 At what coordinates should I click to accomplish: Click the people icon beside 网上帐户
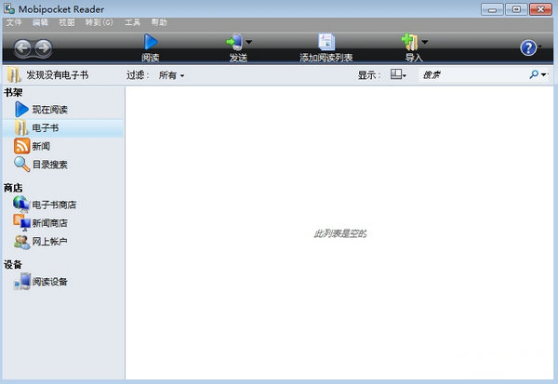[22, 242]
